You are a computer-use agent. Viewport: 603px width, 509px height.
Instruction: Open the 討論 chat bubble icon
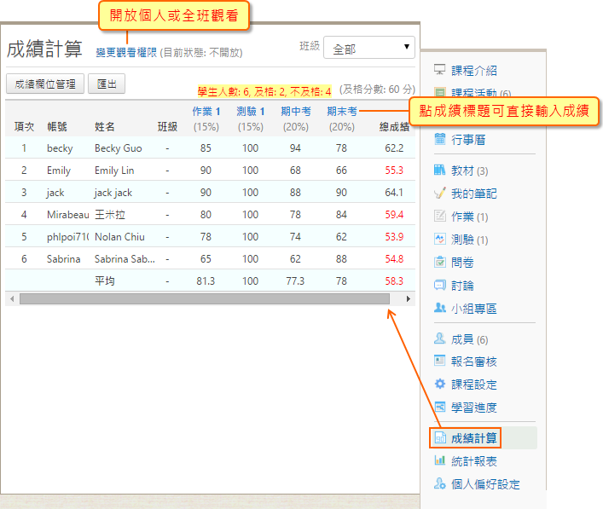coord(440,286)
